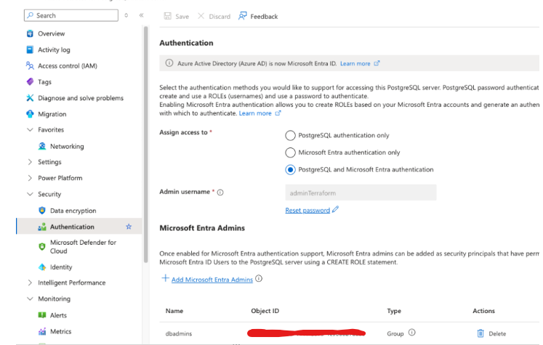Collapse the sidebar with double chevron
The width and height of the screenshot is (543, 345).
141,15
